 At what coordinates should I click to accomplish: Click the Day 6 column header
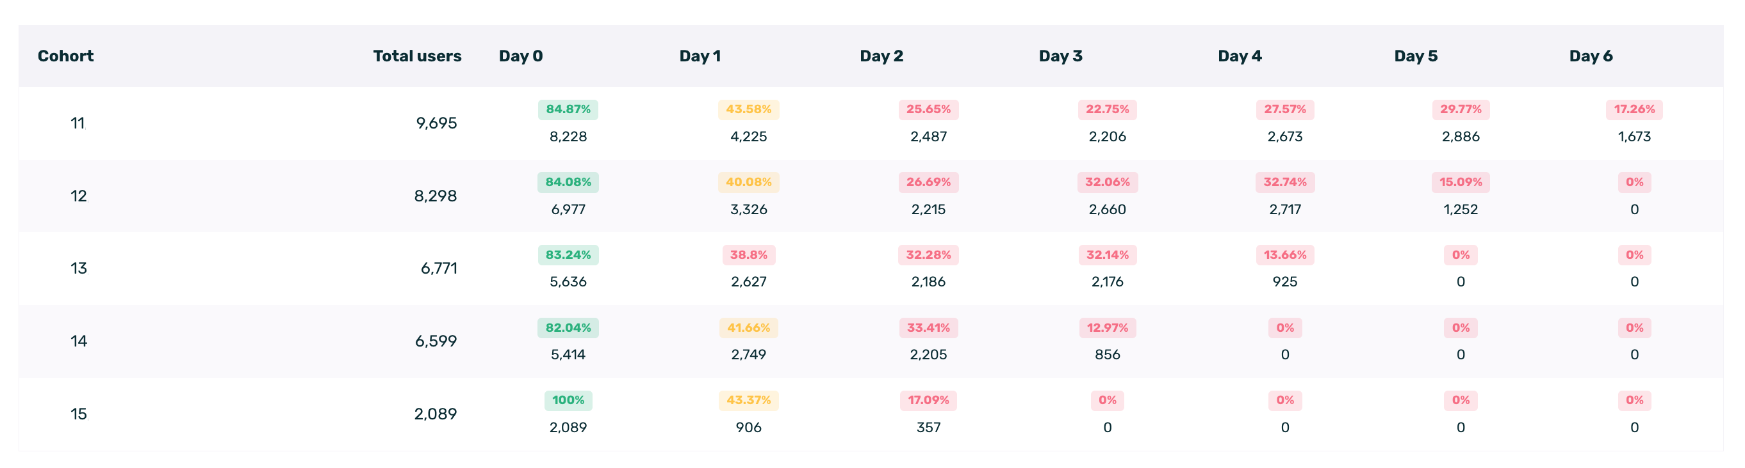(1591, 56)
